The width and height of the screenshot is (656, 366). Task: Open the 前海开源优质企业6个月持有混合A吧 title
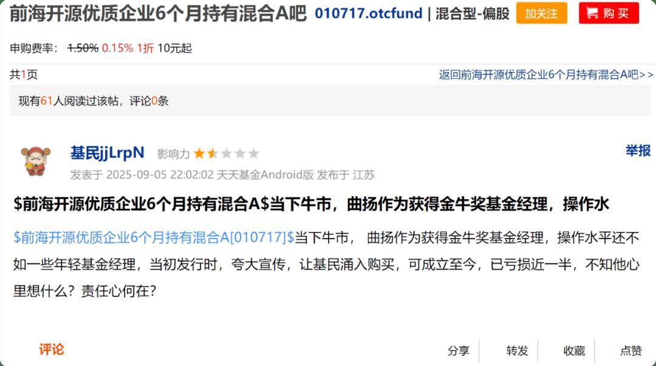pos(158,14)
